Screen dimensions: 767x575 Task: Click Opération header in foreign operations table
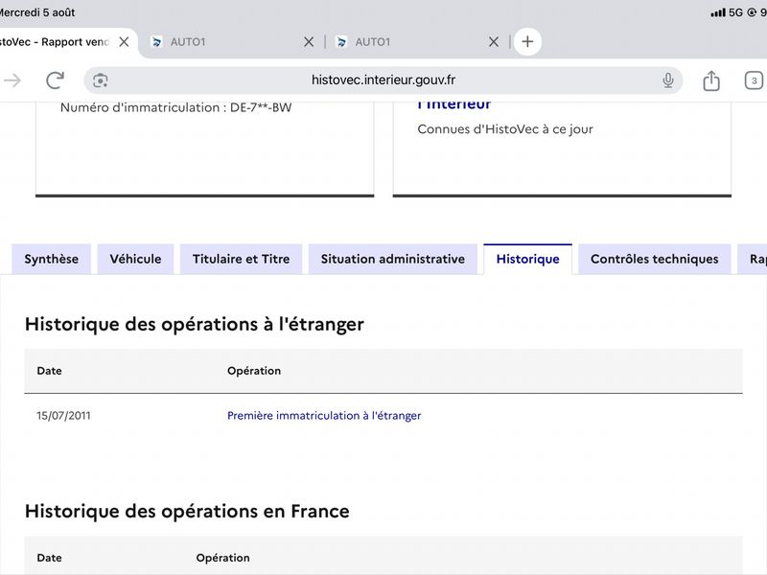[x=254, y=371]
